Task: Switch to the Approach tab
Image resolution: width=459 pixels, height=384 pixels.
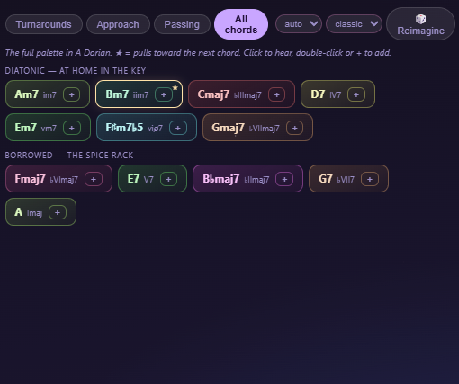Action: tap(118, 24)
